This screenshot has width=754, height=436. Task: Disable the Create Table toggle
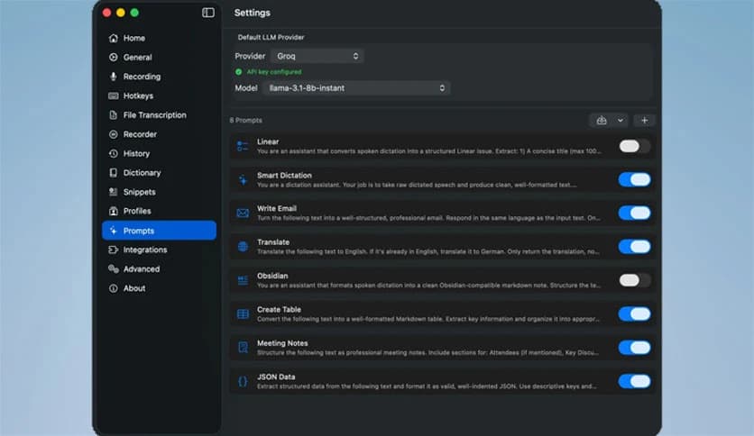coord(634,314)
